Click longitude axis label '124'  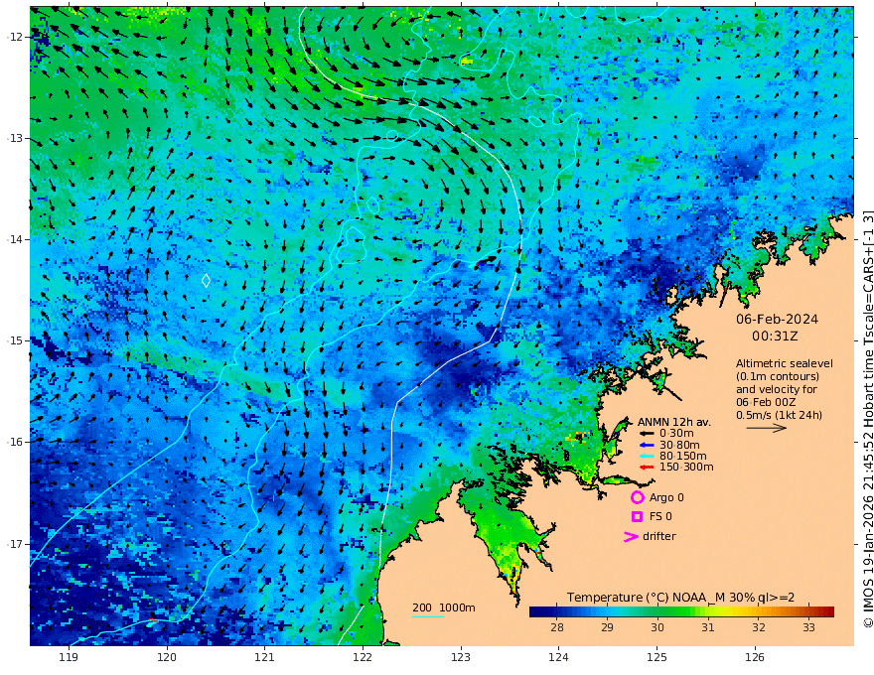point(559,658)
